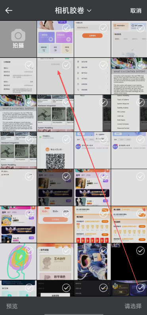Open the cartoon girl 推荐 list thumbnail

(18, 224)
